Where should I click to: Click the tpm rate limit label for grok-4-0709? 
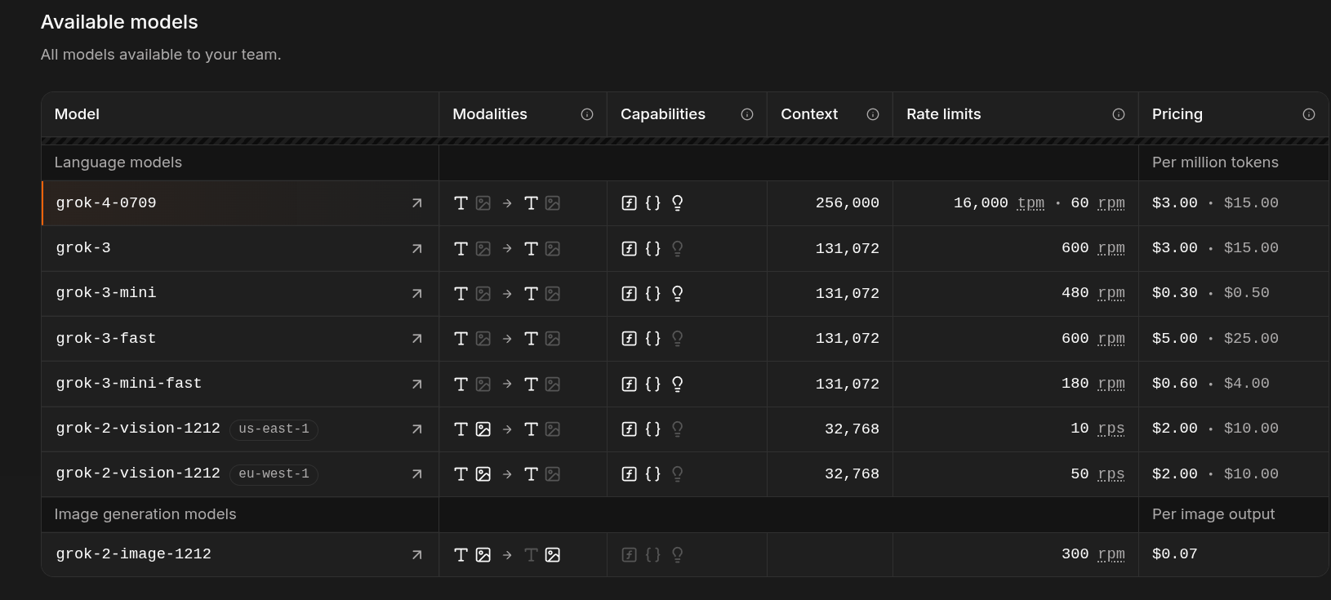pos(1031,203)
